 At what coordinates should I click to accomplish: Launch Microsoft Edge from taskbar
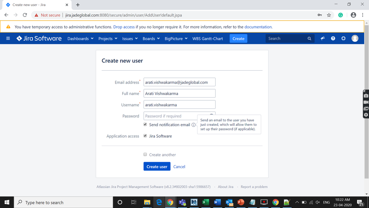(x=159, y=202)
